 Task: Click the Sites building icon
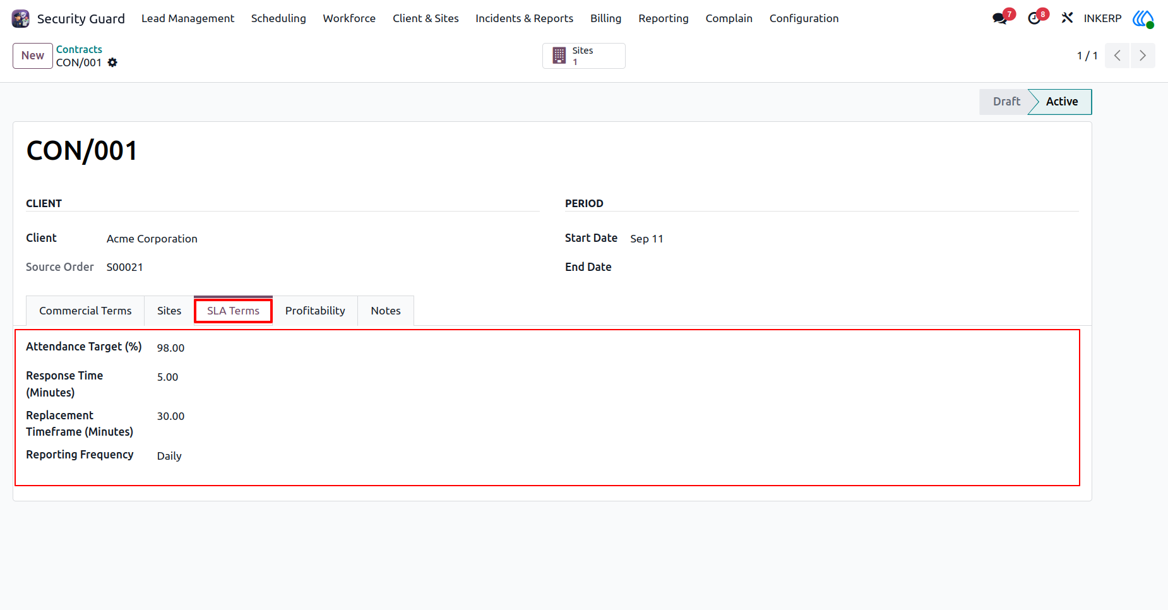(559, 56)
